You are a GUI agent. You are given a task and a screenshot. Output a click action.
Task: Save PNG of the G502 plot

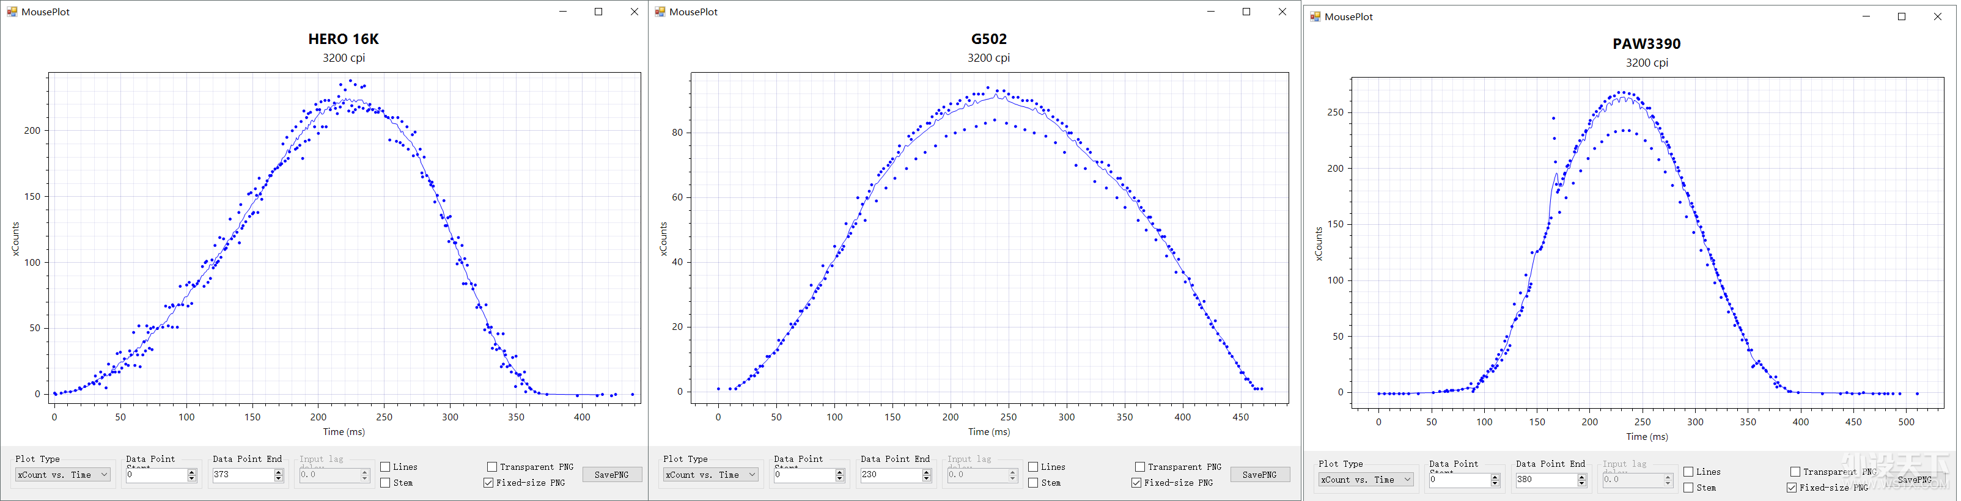1260,474
